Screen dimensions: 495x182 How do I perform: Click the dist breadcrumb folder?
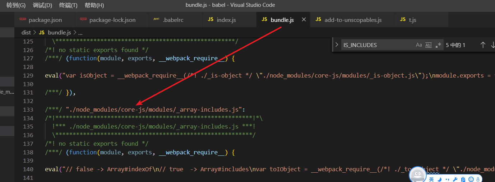pos(26,32)
